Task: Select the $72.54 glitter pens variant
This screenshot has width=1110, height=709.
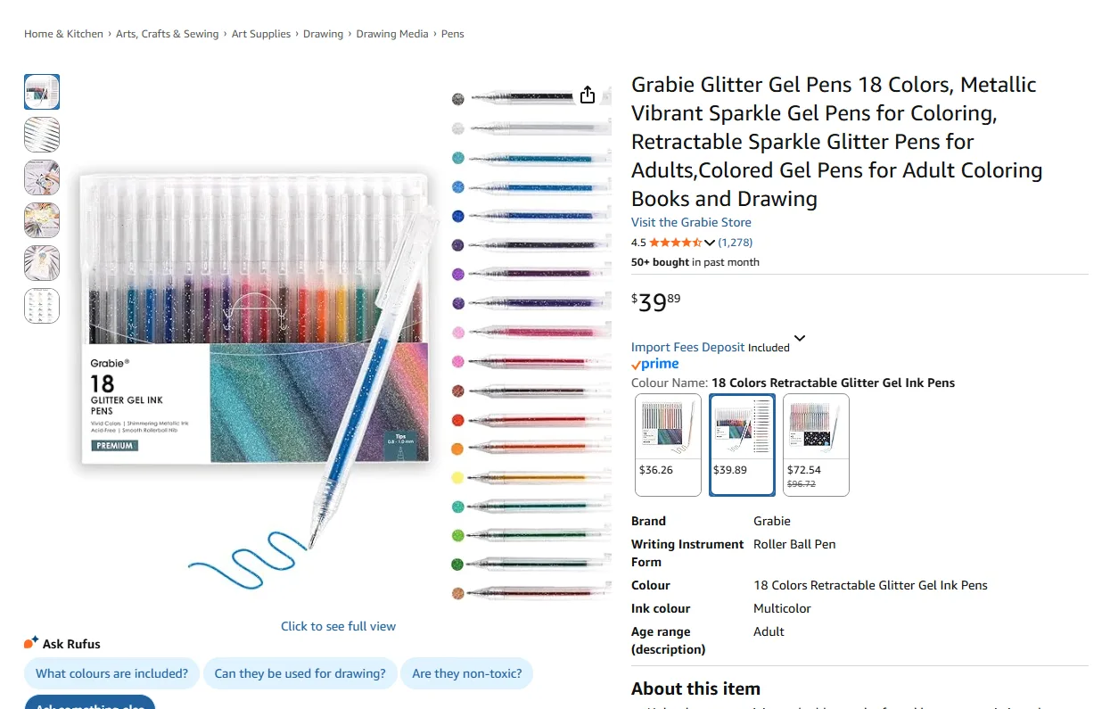Action: click(x=815, y=445)
